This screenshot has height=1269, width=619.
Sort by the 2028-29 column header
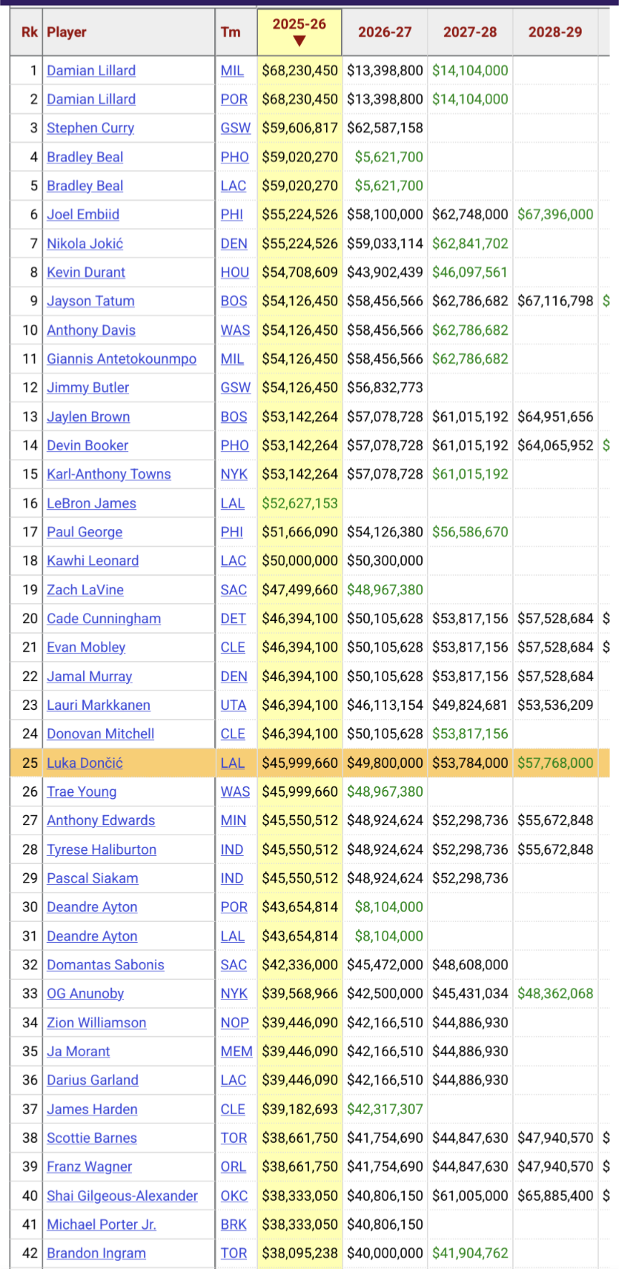tap(555, 32)
